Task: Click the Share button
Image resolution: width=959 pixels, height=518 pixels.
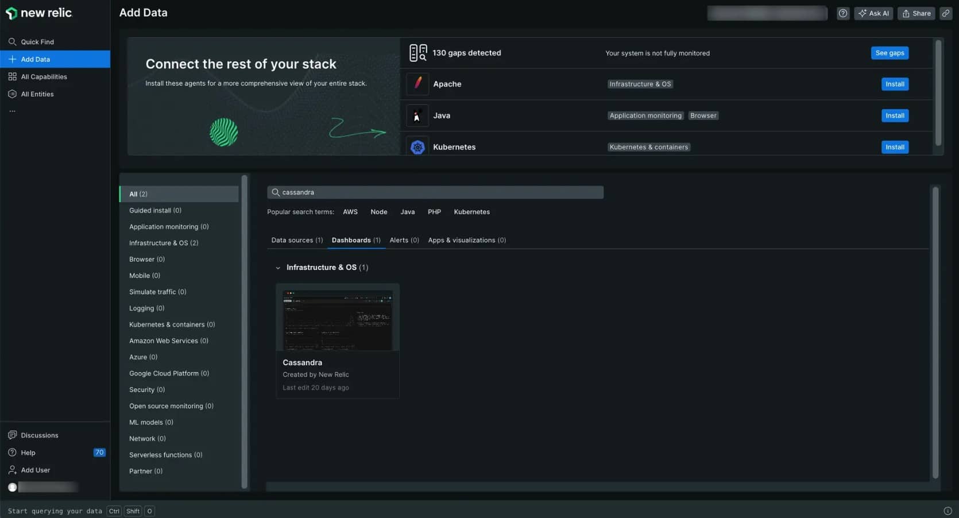Action: click(x=917, y=13)
